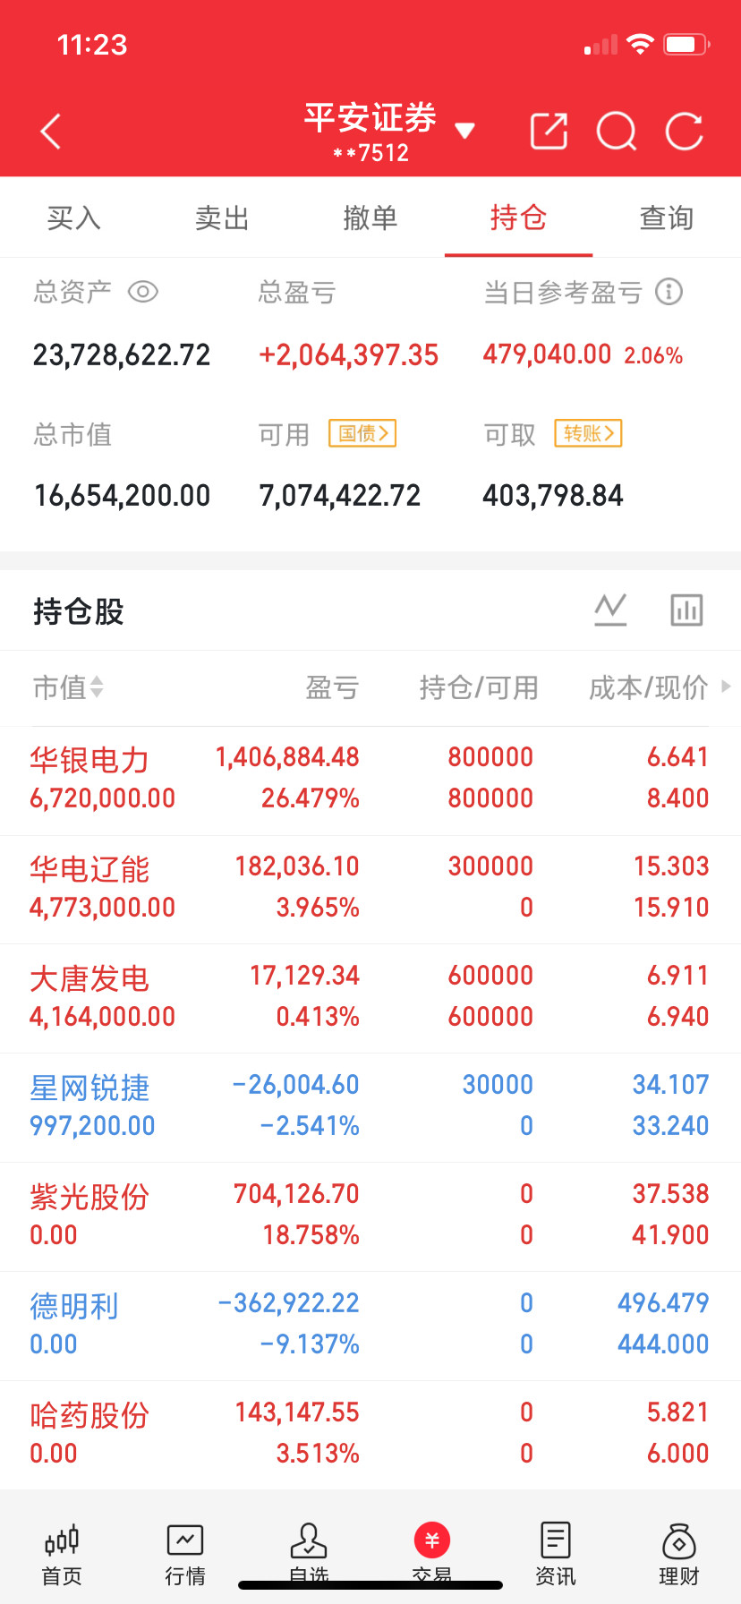Open the 查询 tab
Viewport: 741px width, 1604px height.
[667, 218]
